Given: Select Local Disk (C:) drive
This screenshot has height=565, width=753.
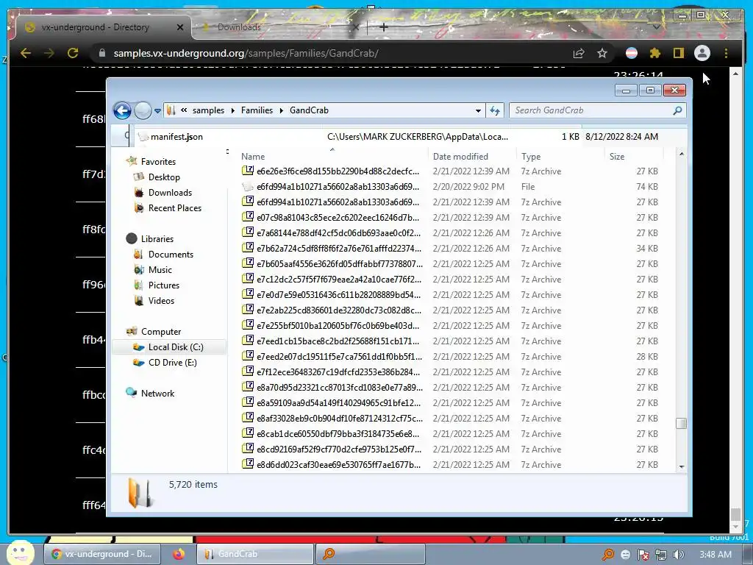Looking at the screenshot, I should [x=169, y=347].
